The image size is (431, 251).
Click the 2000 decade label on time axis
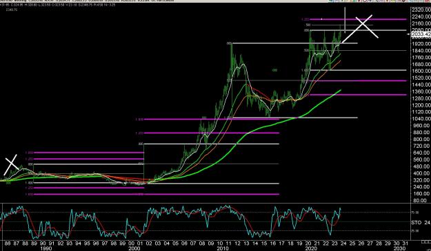(x=134, y=248)
